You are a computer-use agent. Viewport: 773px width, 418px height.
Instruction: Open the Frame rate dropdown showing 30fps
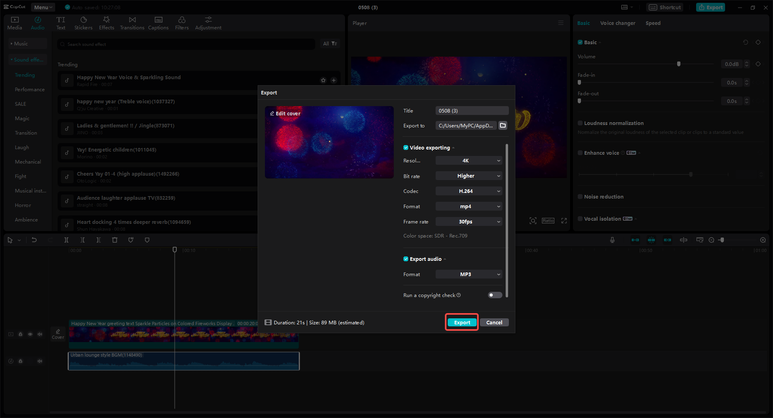(x=468, y=221)
